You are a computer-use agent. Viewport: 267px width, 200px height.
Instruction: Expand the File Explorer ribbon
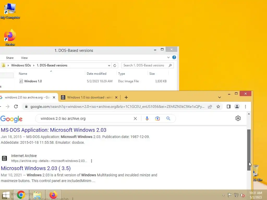(168, 57)
